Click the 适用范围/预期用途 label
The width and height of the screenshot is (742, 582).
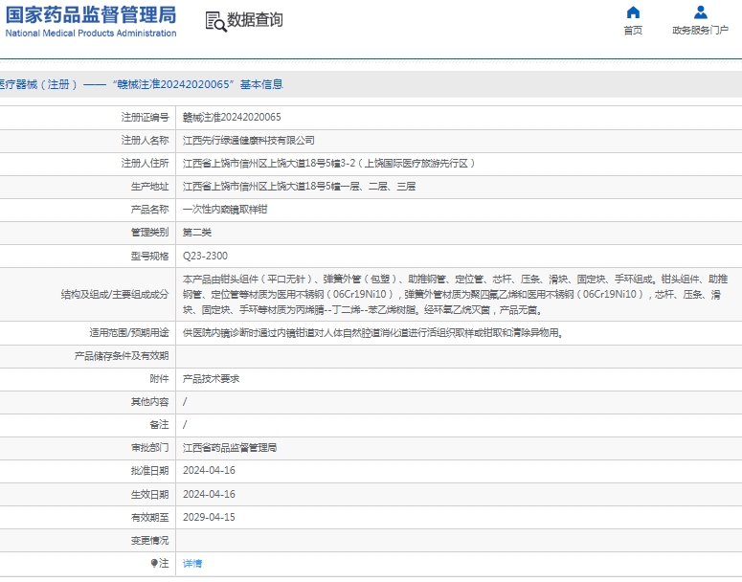(x=129, y=332)
